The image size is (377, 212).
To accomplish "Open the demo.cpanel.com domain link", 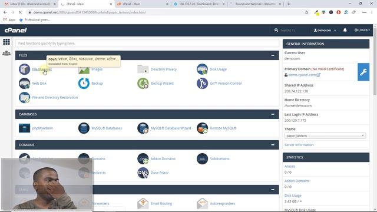I will tap(302, 75).
